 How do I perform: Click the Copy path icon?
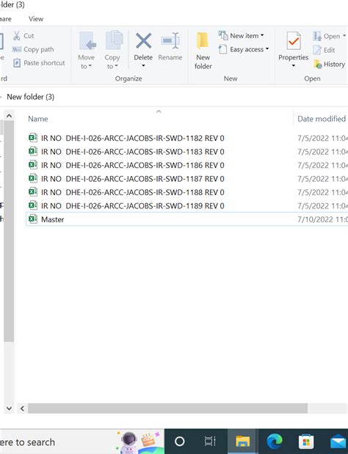[16, 50]
